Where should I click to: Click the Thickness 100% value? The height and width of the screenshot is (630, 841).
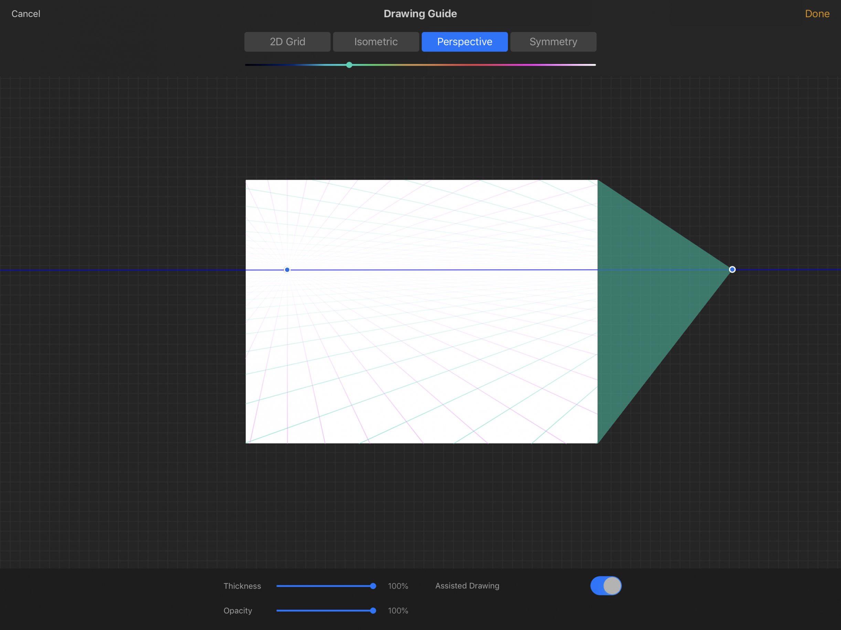click(398, 586)
